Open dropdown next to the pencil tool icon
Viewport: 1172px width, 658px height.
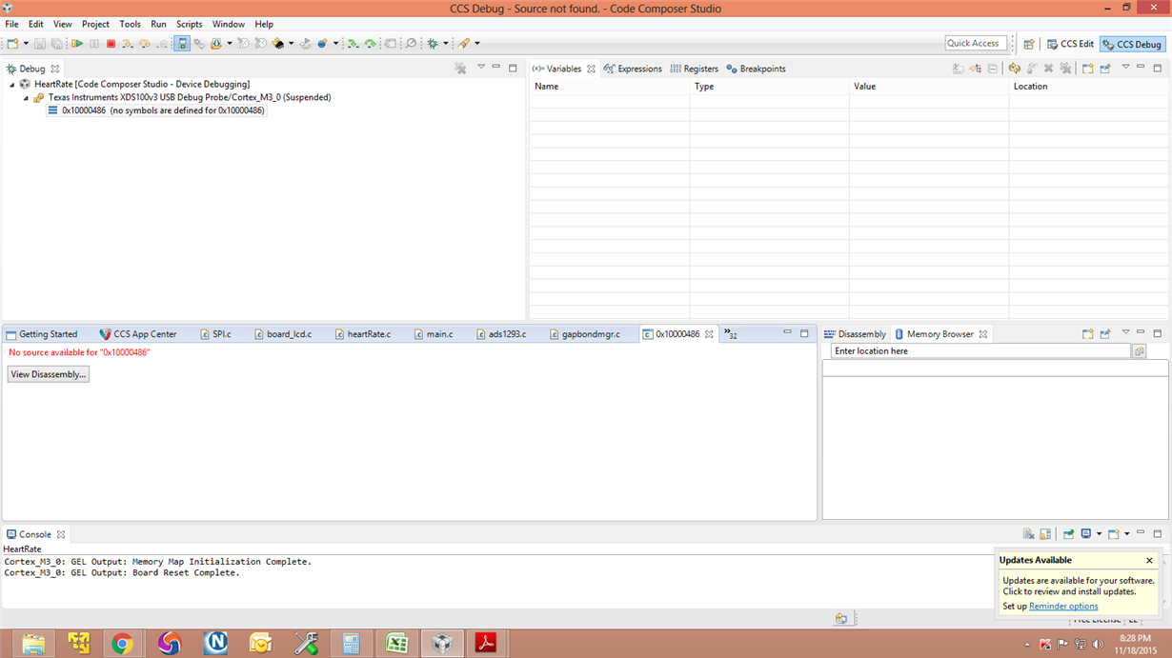[x=477, y=44]
